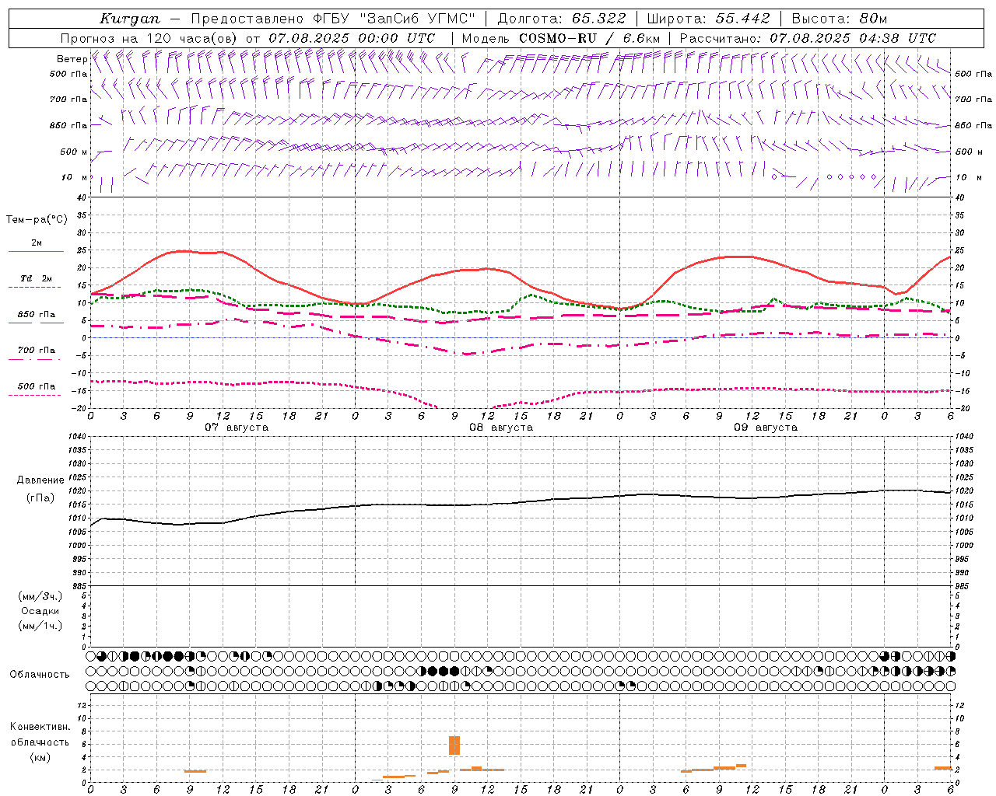Click the left 700 гПа wind level label

68,99
